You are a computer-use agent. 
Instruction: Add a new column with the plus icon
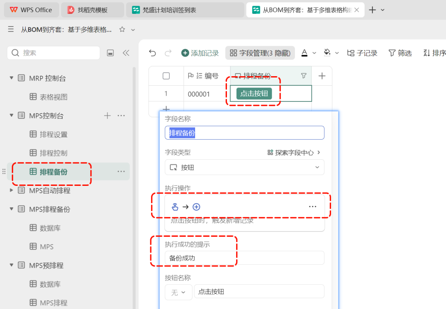point(322,76)
